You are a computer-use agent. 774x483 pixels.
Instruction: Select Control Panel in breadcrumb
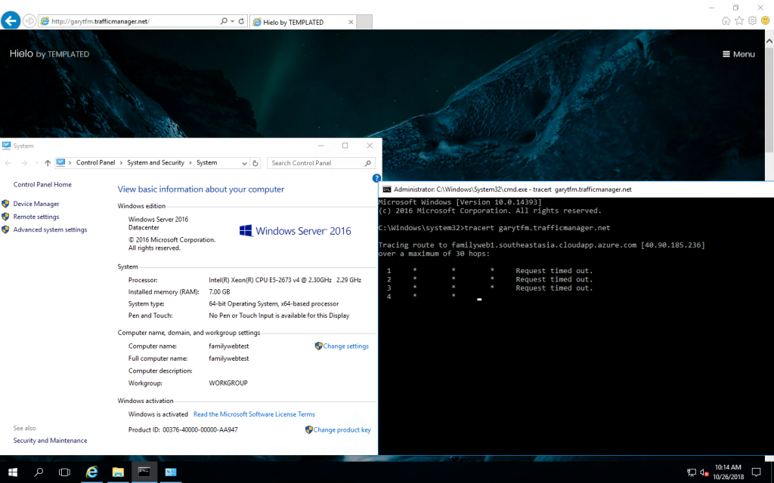tap(95, 163)
